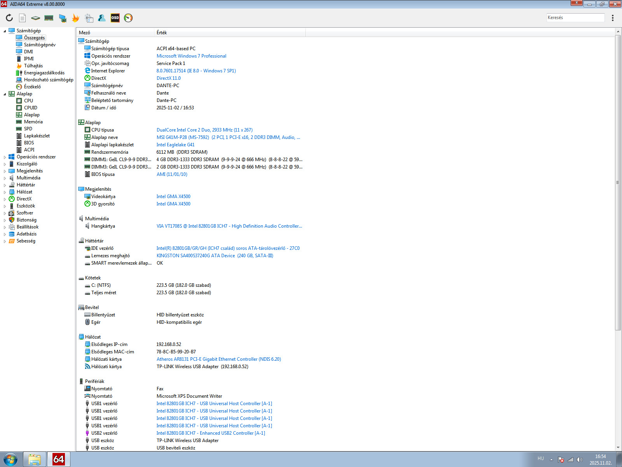
Task: Expand the Megjelenítés tree node
Action: 5,171
